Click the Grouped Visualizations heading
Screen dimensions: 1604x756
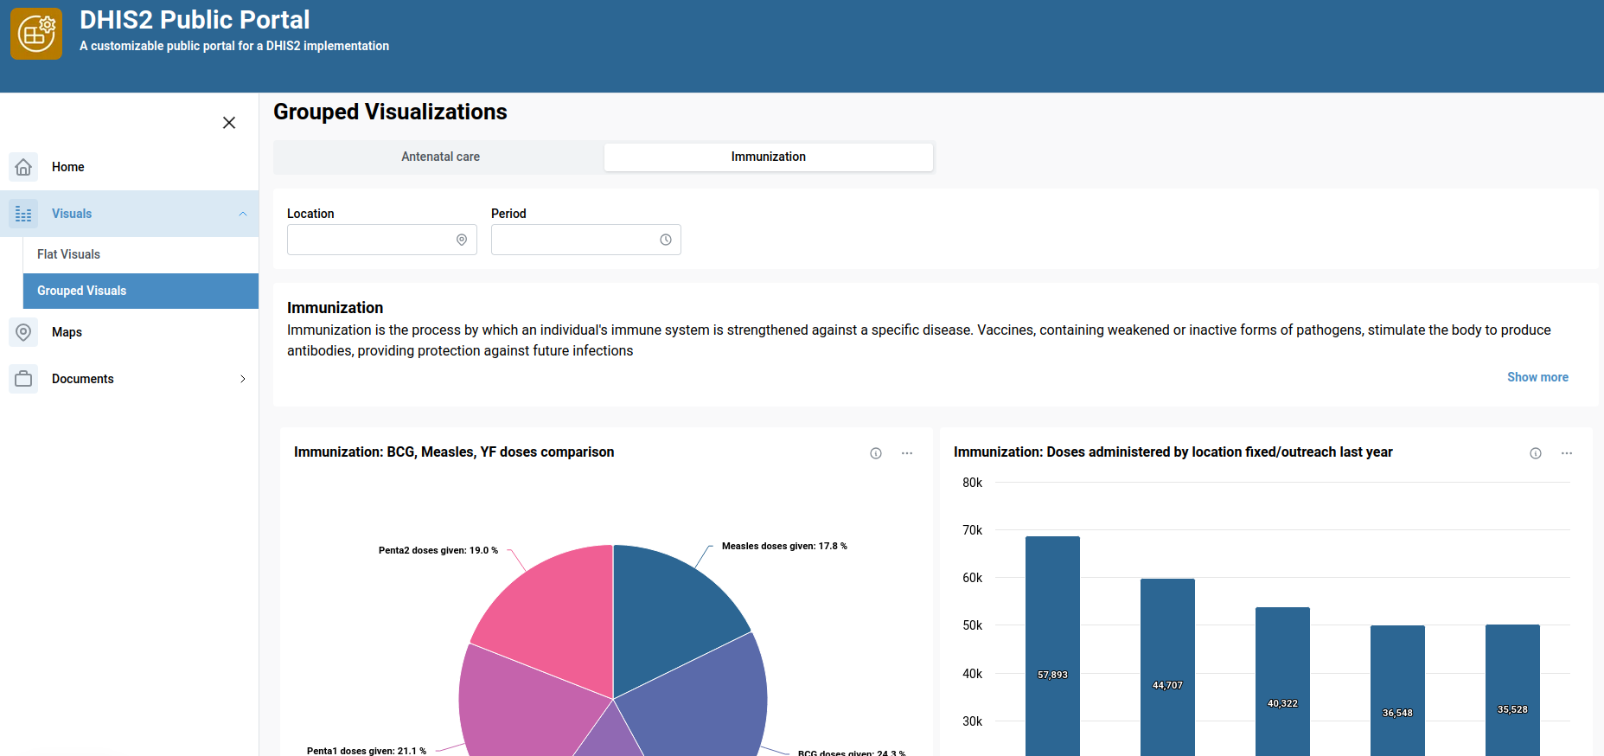pos(390,112)
